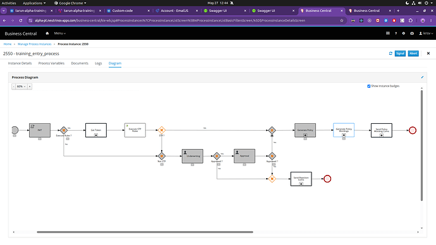436x245 pixels.
Task: Select the Not STP gateway diamond
Action: (x=162, y=156)
